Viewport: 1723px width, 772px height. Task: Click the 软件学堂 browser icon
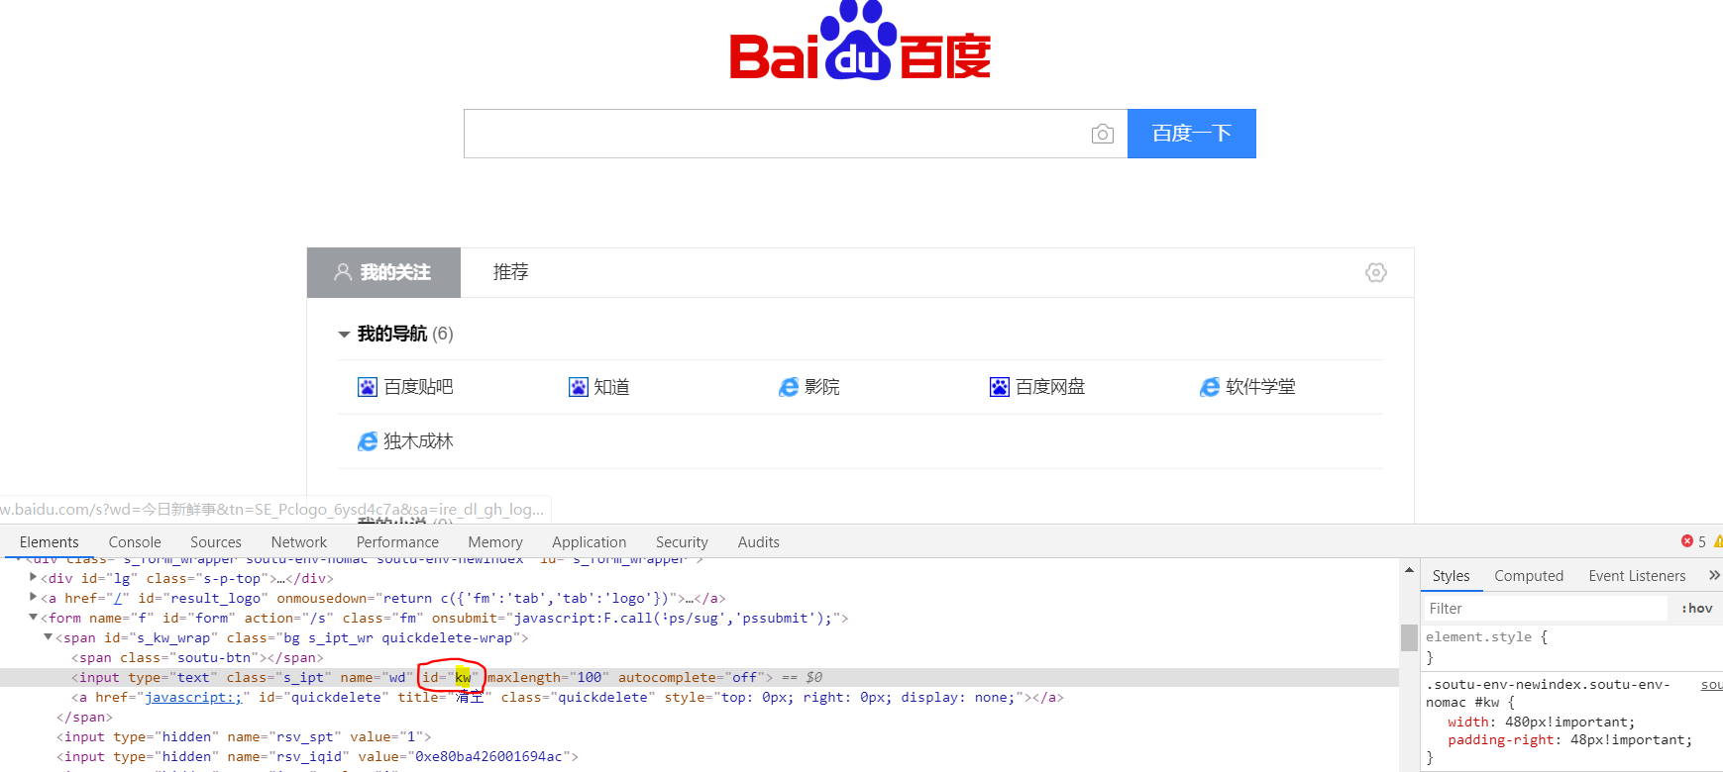(x=1210, y=387)
